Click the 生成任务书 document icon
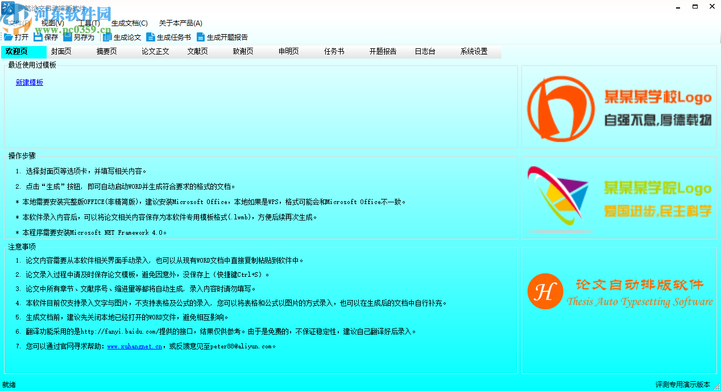Screen dimensions: 721x391 click(151, 37)
